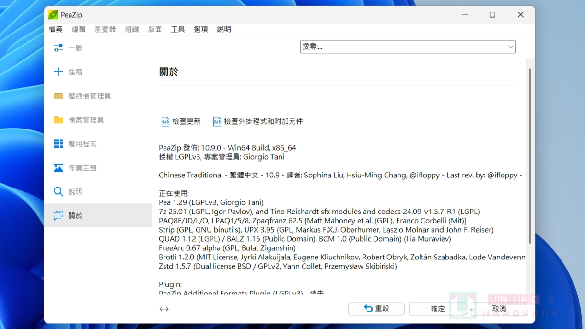Minimize the PeaZip window

464,15
